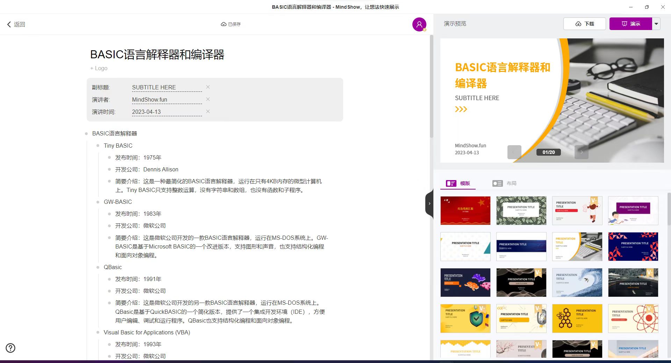Click the help question mark icon
671x363 pixels.
pyautogui.click(x=10, y=348)
